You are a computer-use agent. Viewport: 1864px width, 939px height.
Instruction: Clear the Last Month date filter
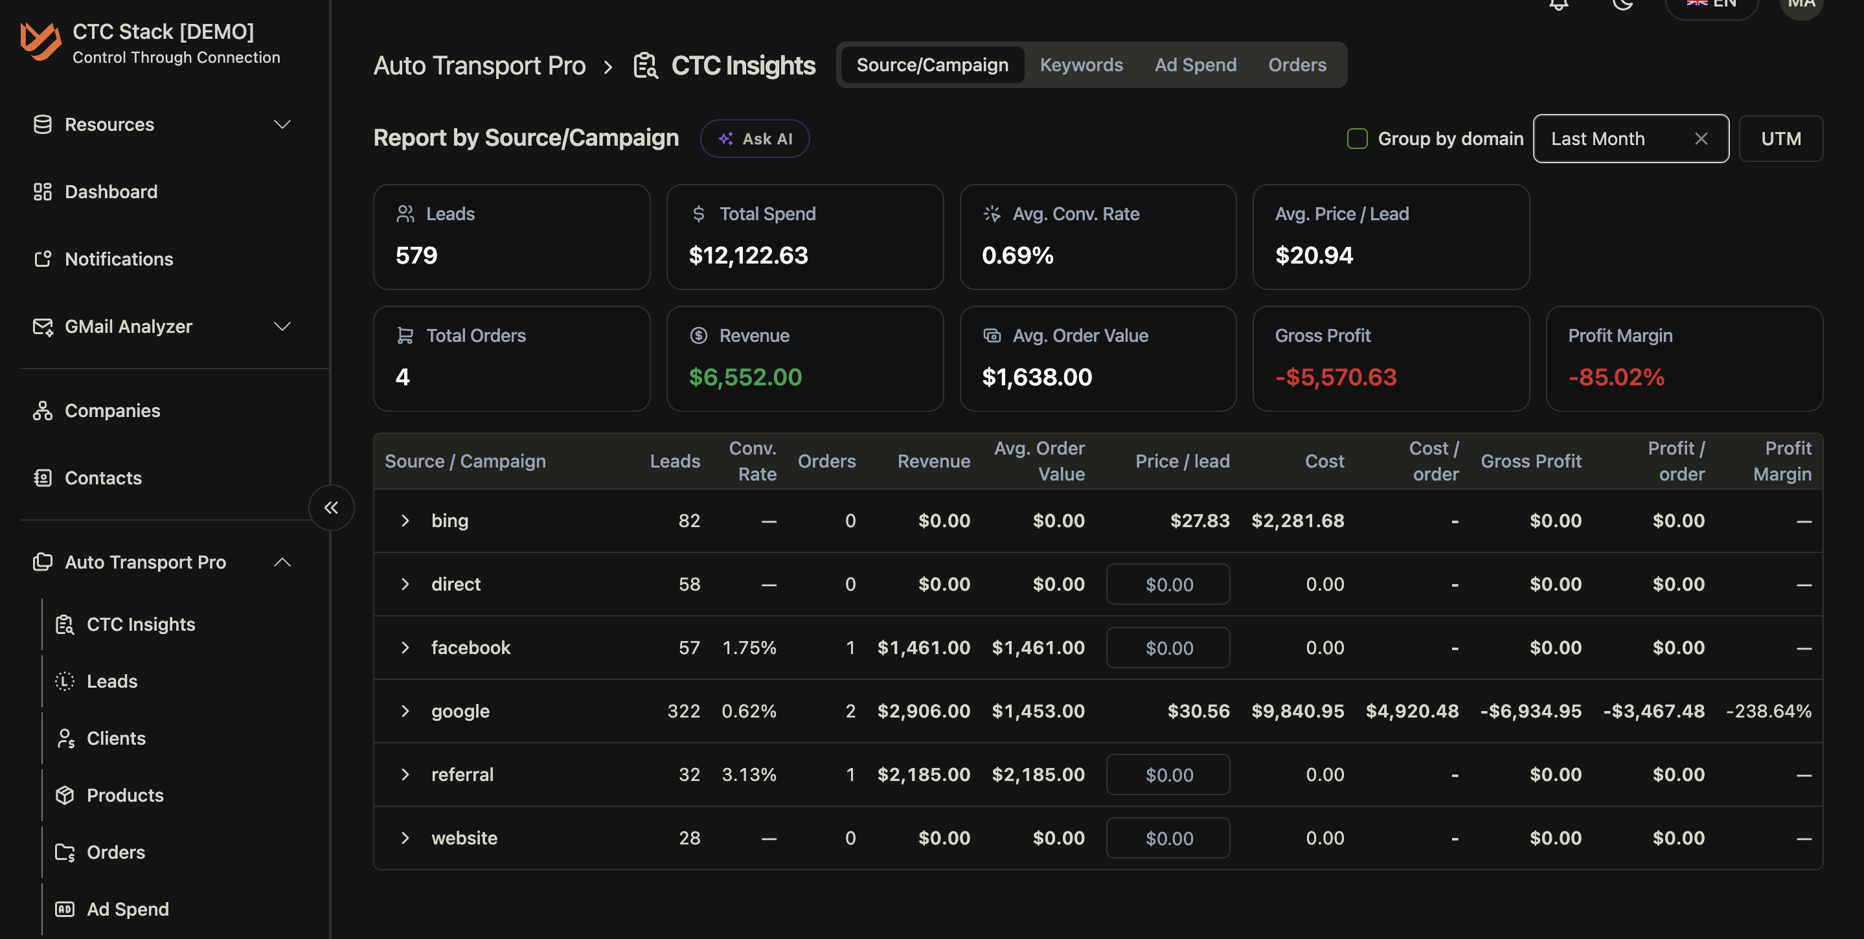(x=1701, y=138)
